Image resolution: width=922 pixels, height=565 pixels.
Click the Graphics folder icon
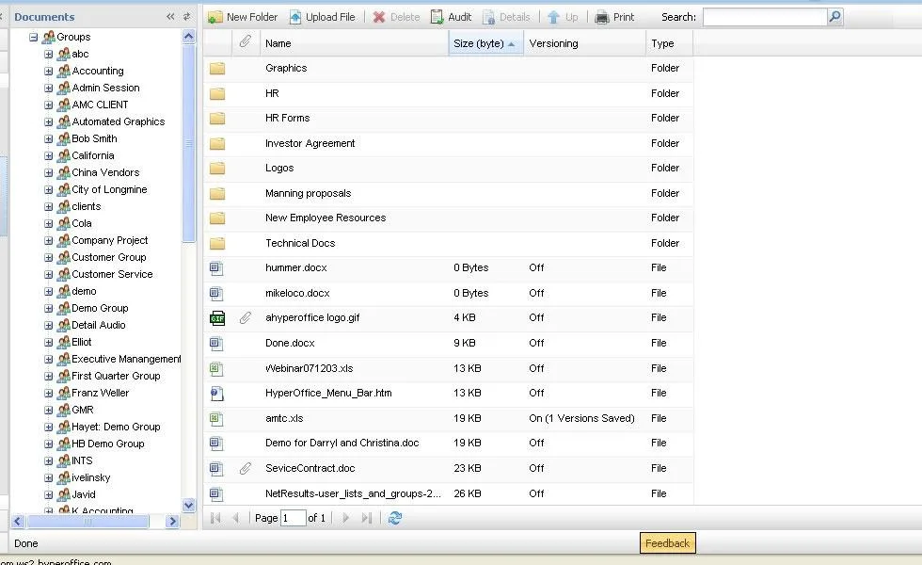coord(217,68)
